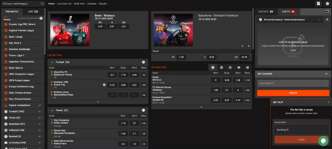
Task: Select the football filter in Top Matches
Action: point(213,67)
